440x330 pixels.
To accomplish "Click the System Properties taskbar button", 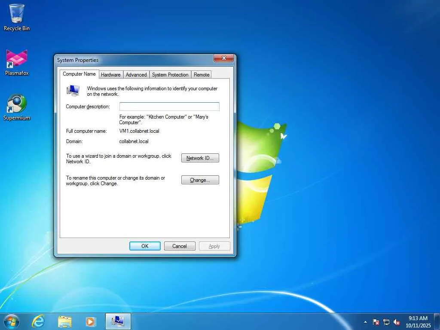I will [118, 321].
